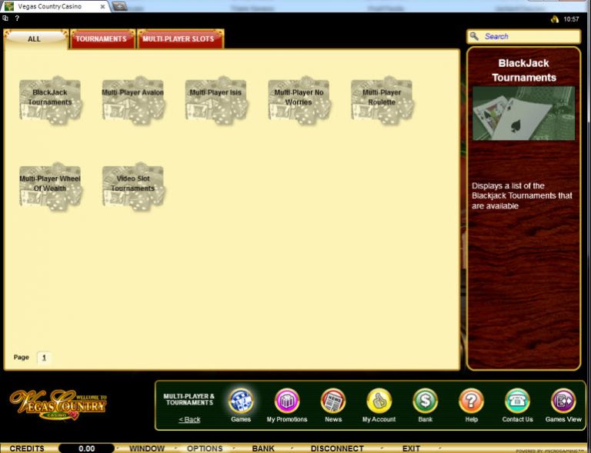Close the Vegas Country Casino browser tab
The image size is (591, 453).
click(x=102, y=6)
